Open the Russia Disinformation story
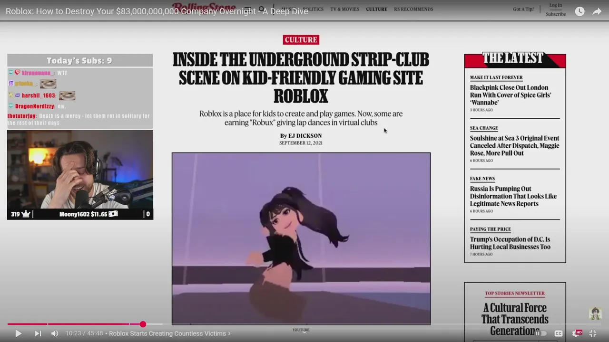Image resolution: width=609 pixels, height=342 pixels. 513,196
